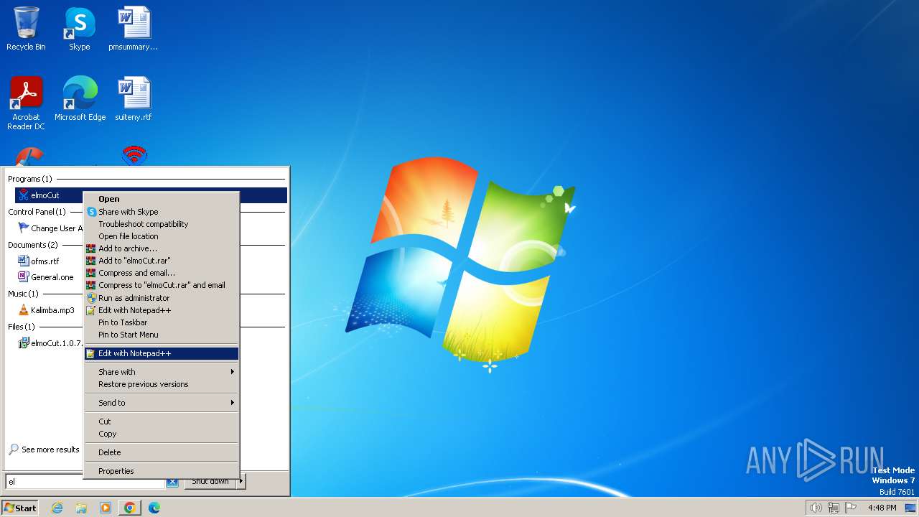Click the network tray icon
The image size is (919, 517).
click(834, 508)
